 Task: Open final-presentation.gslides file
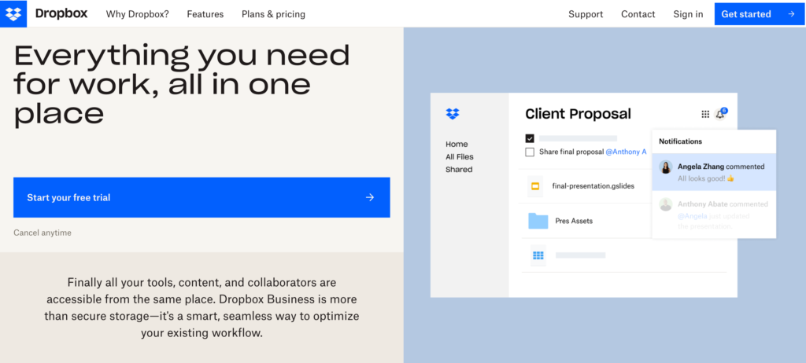pos(593,186)
